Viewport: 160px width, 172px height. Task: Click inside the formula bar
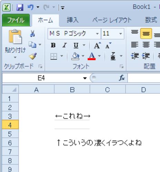pyautogui.click(x=144, y=78)
